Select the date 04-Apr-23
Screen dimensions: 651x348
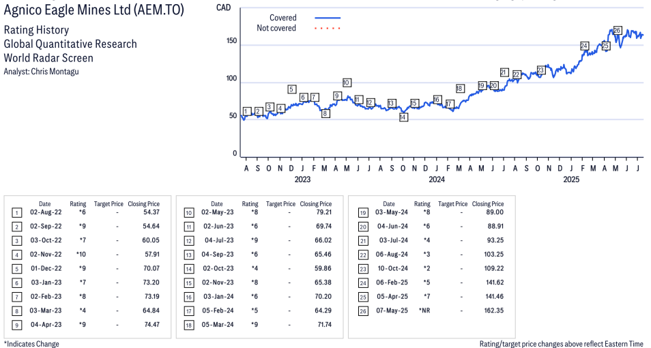46,325
